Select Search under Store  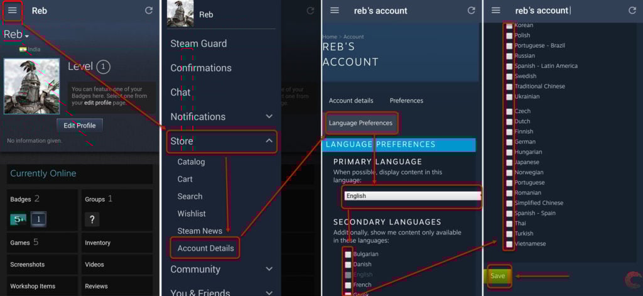190,196
